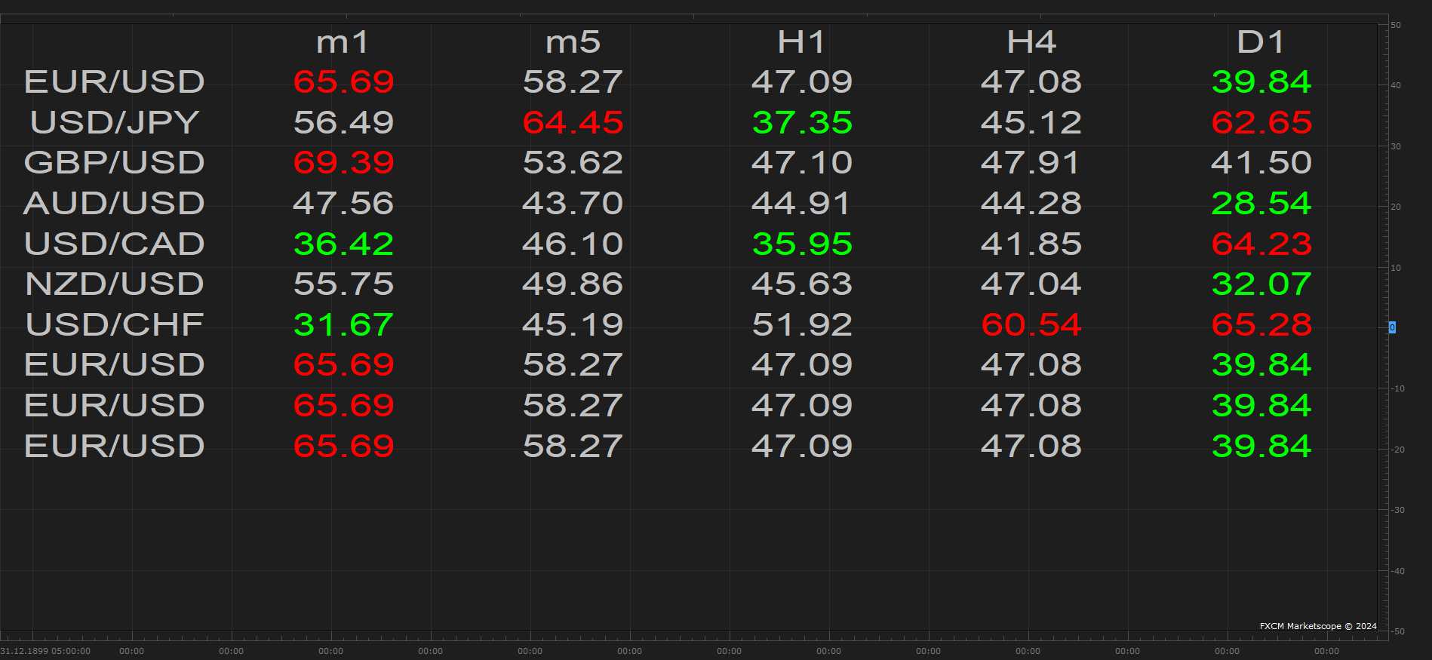Click the m5 column header
1432x660 pixels.
coord(573,43)
